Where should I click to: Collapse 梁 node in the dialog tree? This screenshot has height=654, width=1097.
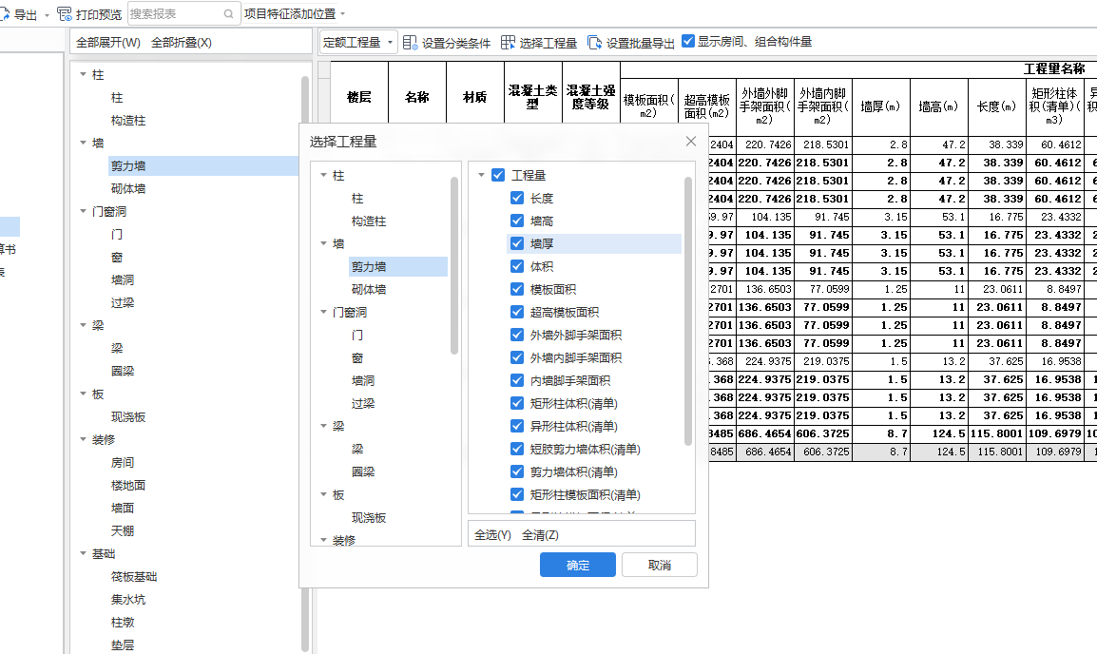click(324, 426)
